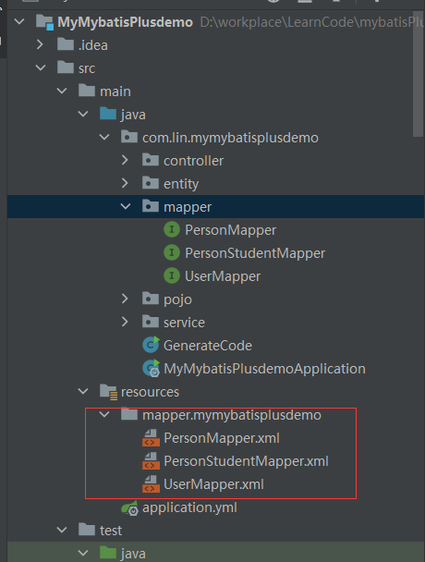The image size is (425, 562).
Task: Click the resources folder icon
Action: [108, 392]
